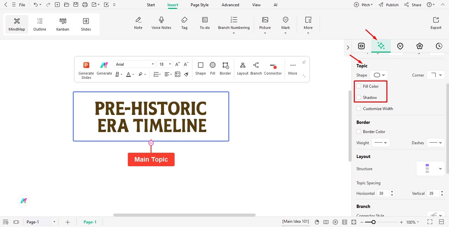Collapse the right side panel with chevron

tap(348, 48)
